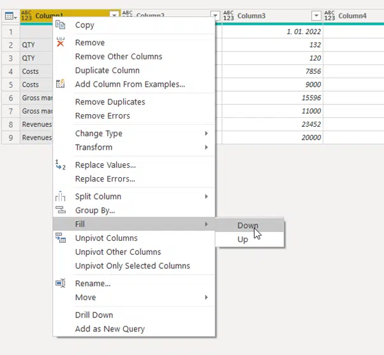Click the cell with date 1. 01. 2022

click(x=272, y=32)
